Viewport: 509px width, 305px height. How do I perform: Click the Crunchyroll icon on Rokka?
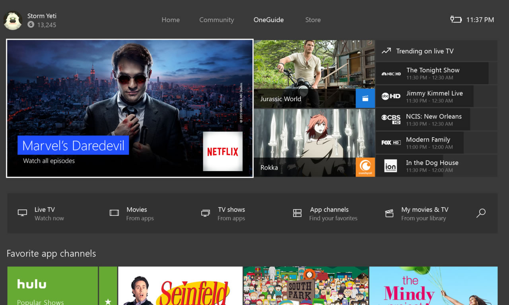pyautogui.click(x=365, y=167)
